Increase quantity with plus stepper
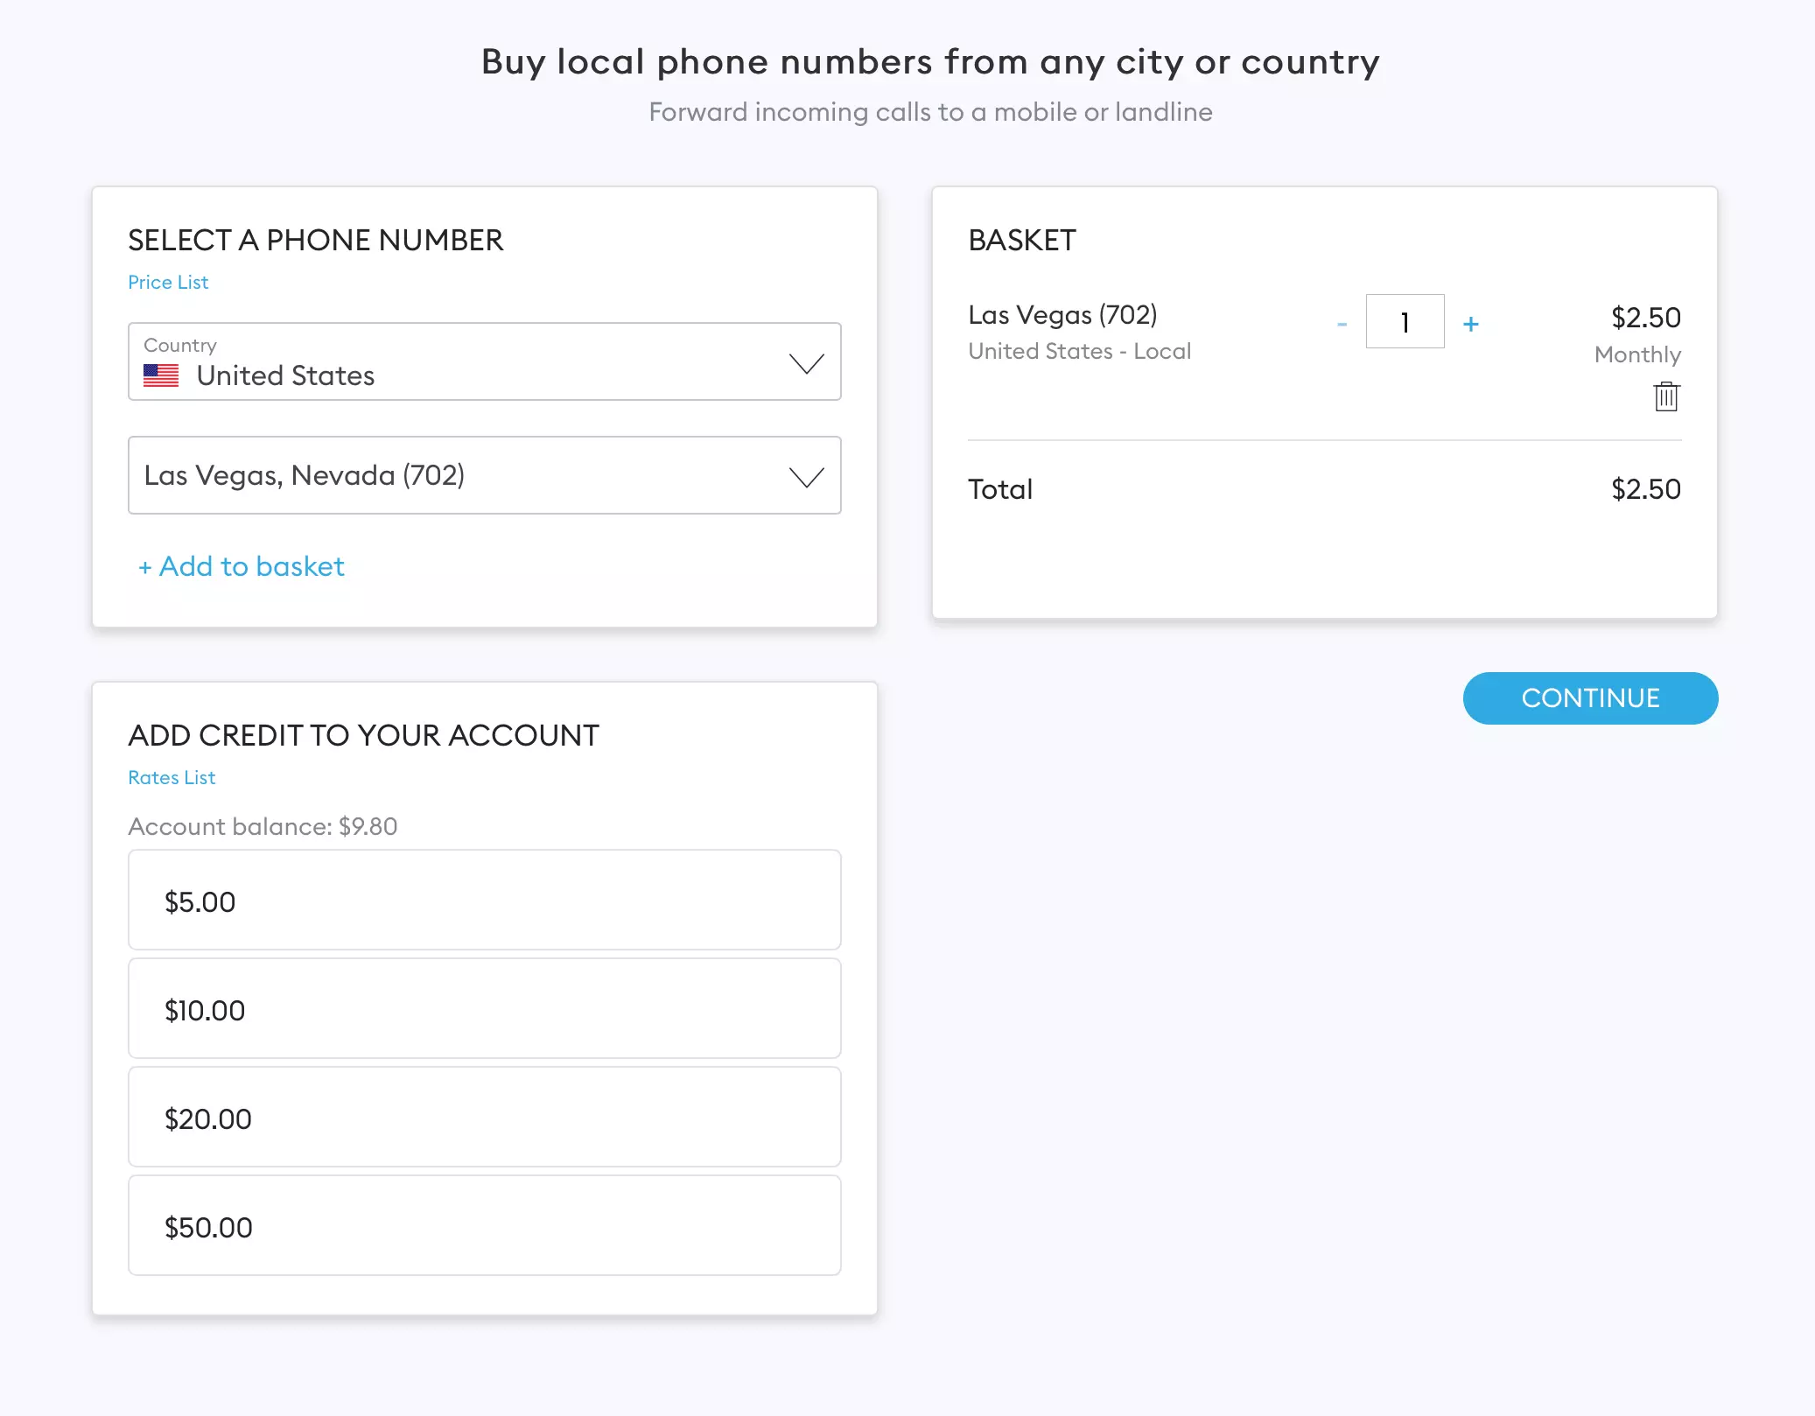1815x1416 pixels. coord(1471,324)
